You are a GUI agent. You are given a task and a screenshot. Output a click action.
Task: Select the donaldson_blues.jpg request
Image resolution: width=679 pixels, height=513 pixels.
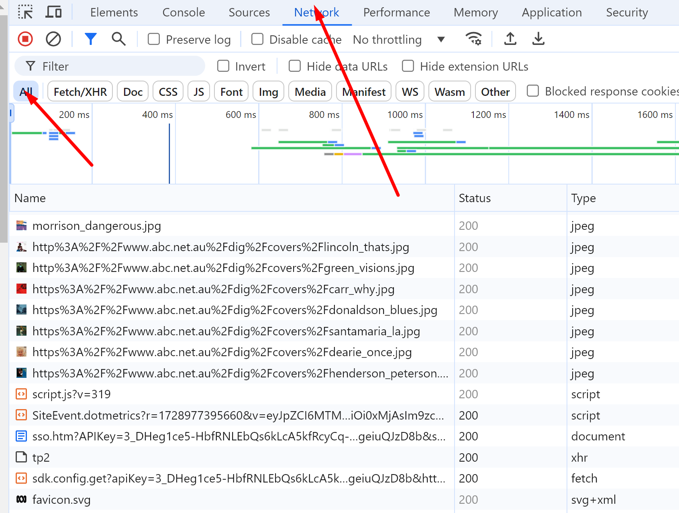(344, 310)
